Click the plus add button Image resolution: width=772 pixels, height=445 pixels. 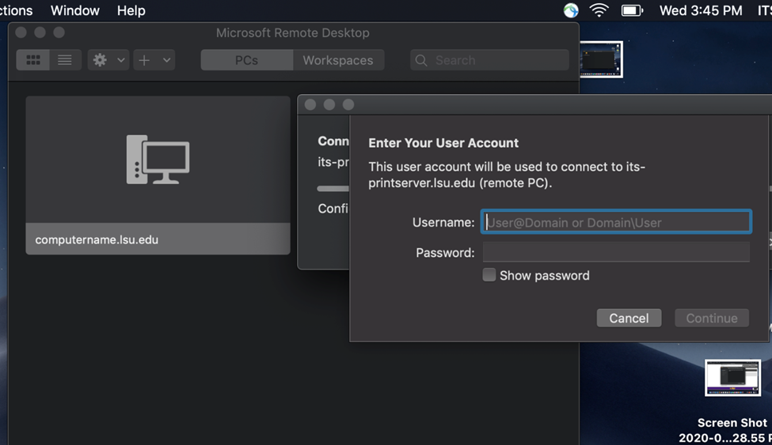(x=144, y=60)
